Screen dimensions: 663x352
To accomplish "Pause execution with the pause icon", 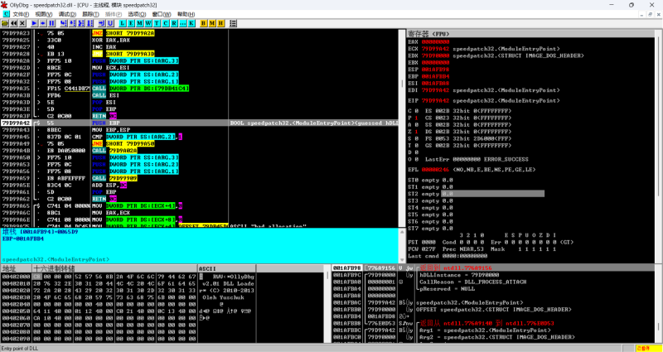I will click(x=51, y=23).
